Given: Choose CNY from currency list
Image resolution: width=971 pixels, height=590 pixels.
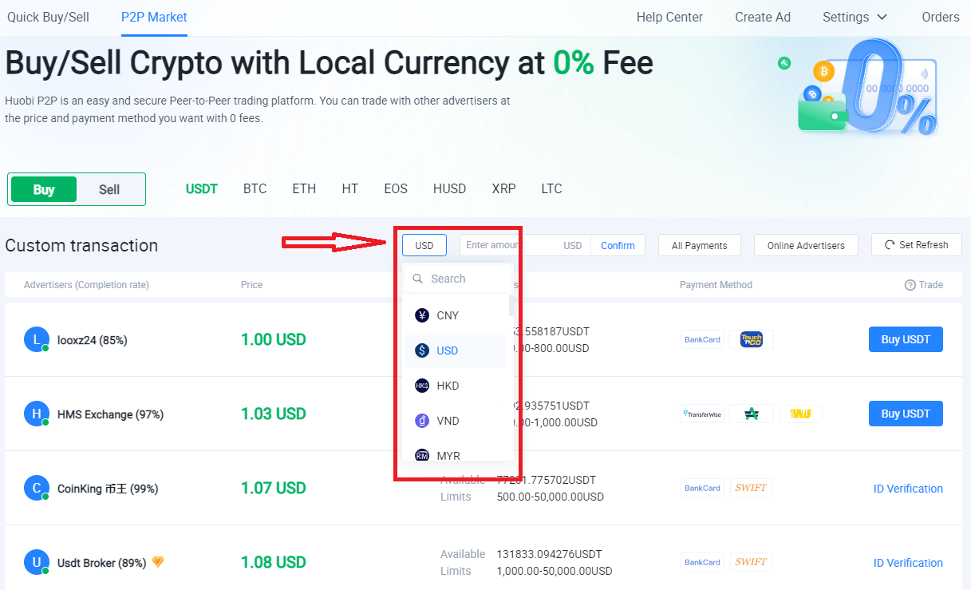Looking at the screenshot, I should [x=456, y=315].
